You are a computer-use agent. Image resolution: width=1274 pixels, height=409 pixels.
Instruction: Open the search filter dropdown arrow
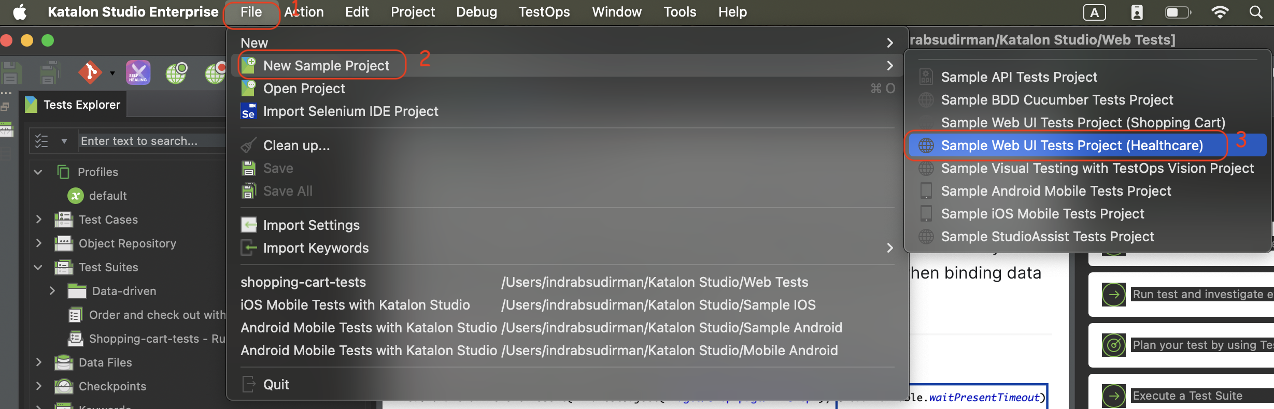[x=64, y=141]
